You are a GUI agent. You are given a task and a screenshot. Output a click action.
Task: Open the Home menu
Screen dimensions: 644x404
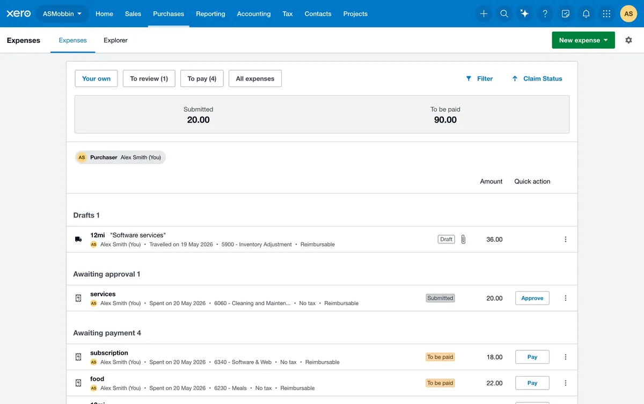[104, 14]
